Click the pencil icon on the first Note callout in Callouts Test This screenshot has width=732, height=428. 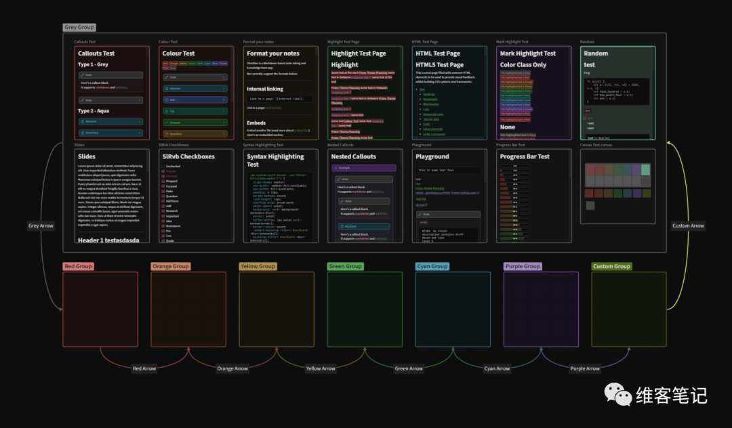tap(83, 75)
